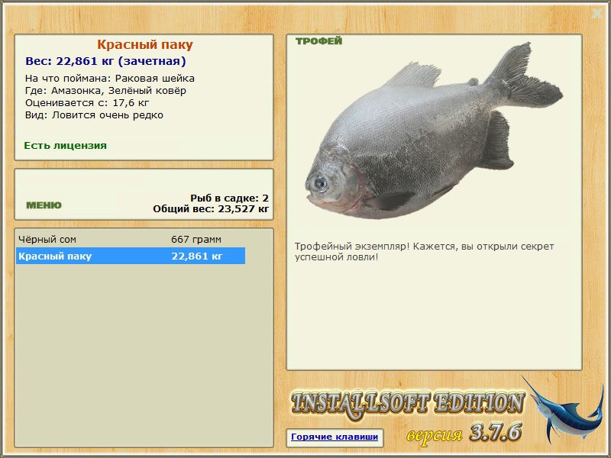The image size is (611, 458).
Task: Click the Красный паку title
Action: pyautogui.click(x=145, y=45)
